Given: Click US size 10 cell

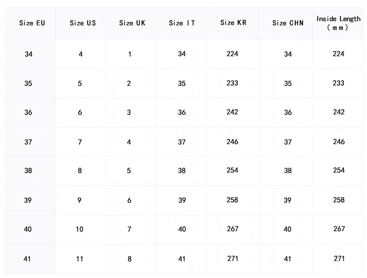Looking at the screenshot, I should (79, 229).
